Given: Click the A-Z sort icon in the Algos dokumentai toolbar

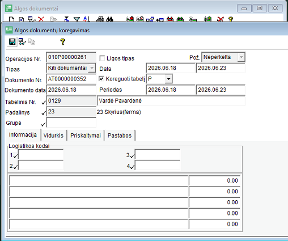Looking at the screenshot, I should point(87,19).
